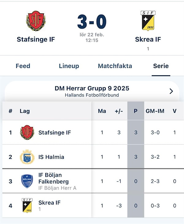The height and width of the screenshot is (224, 184).
Task: Click the GM-IM column header
Action: (x=155, y=111)
